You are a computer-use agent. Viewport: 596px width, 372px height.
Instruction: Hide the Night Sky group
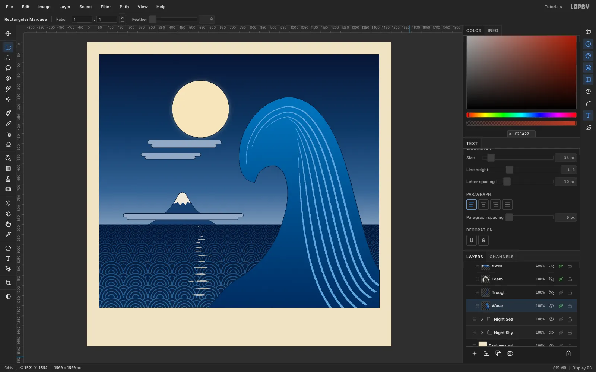551,333
